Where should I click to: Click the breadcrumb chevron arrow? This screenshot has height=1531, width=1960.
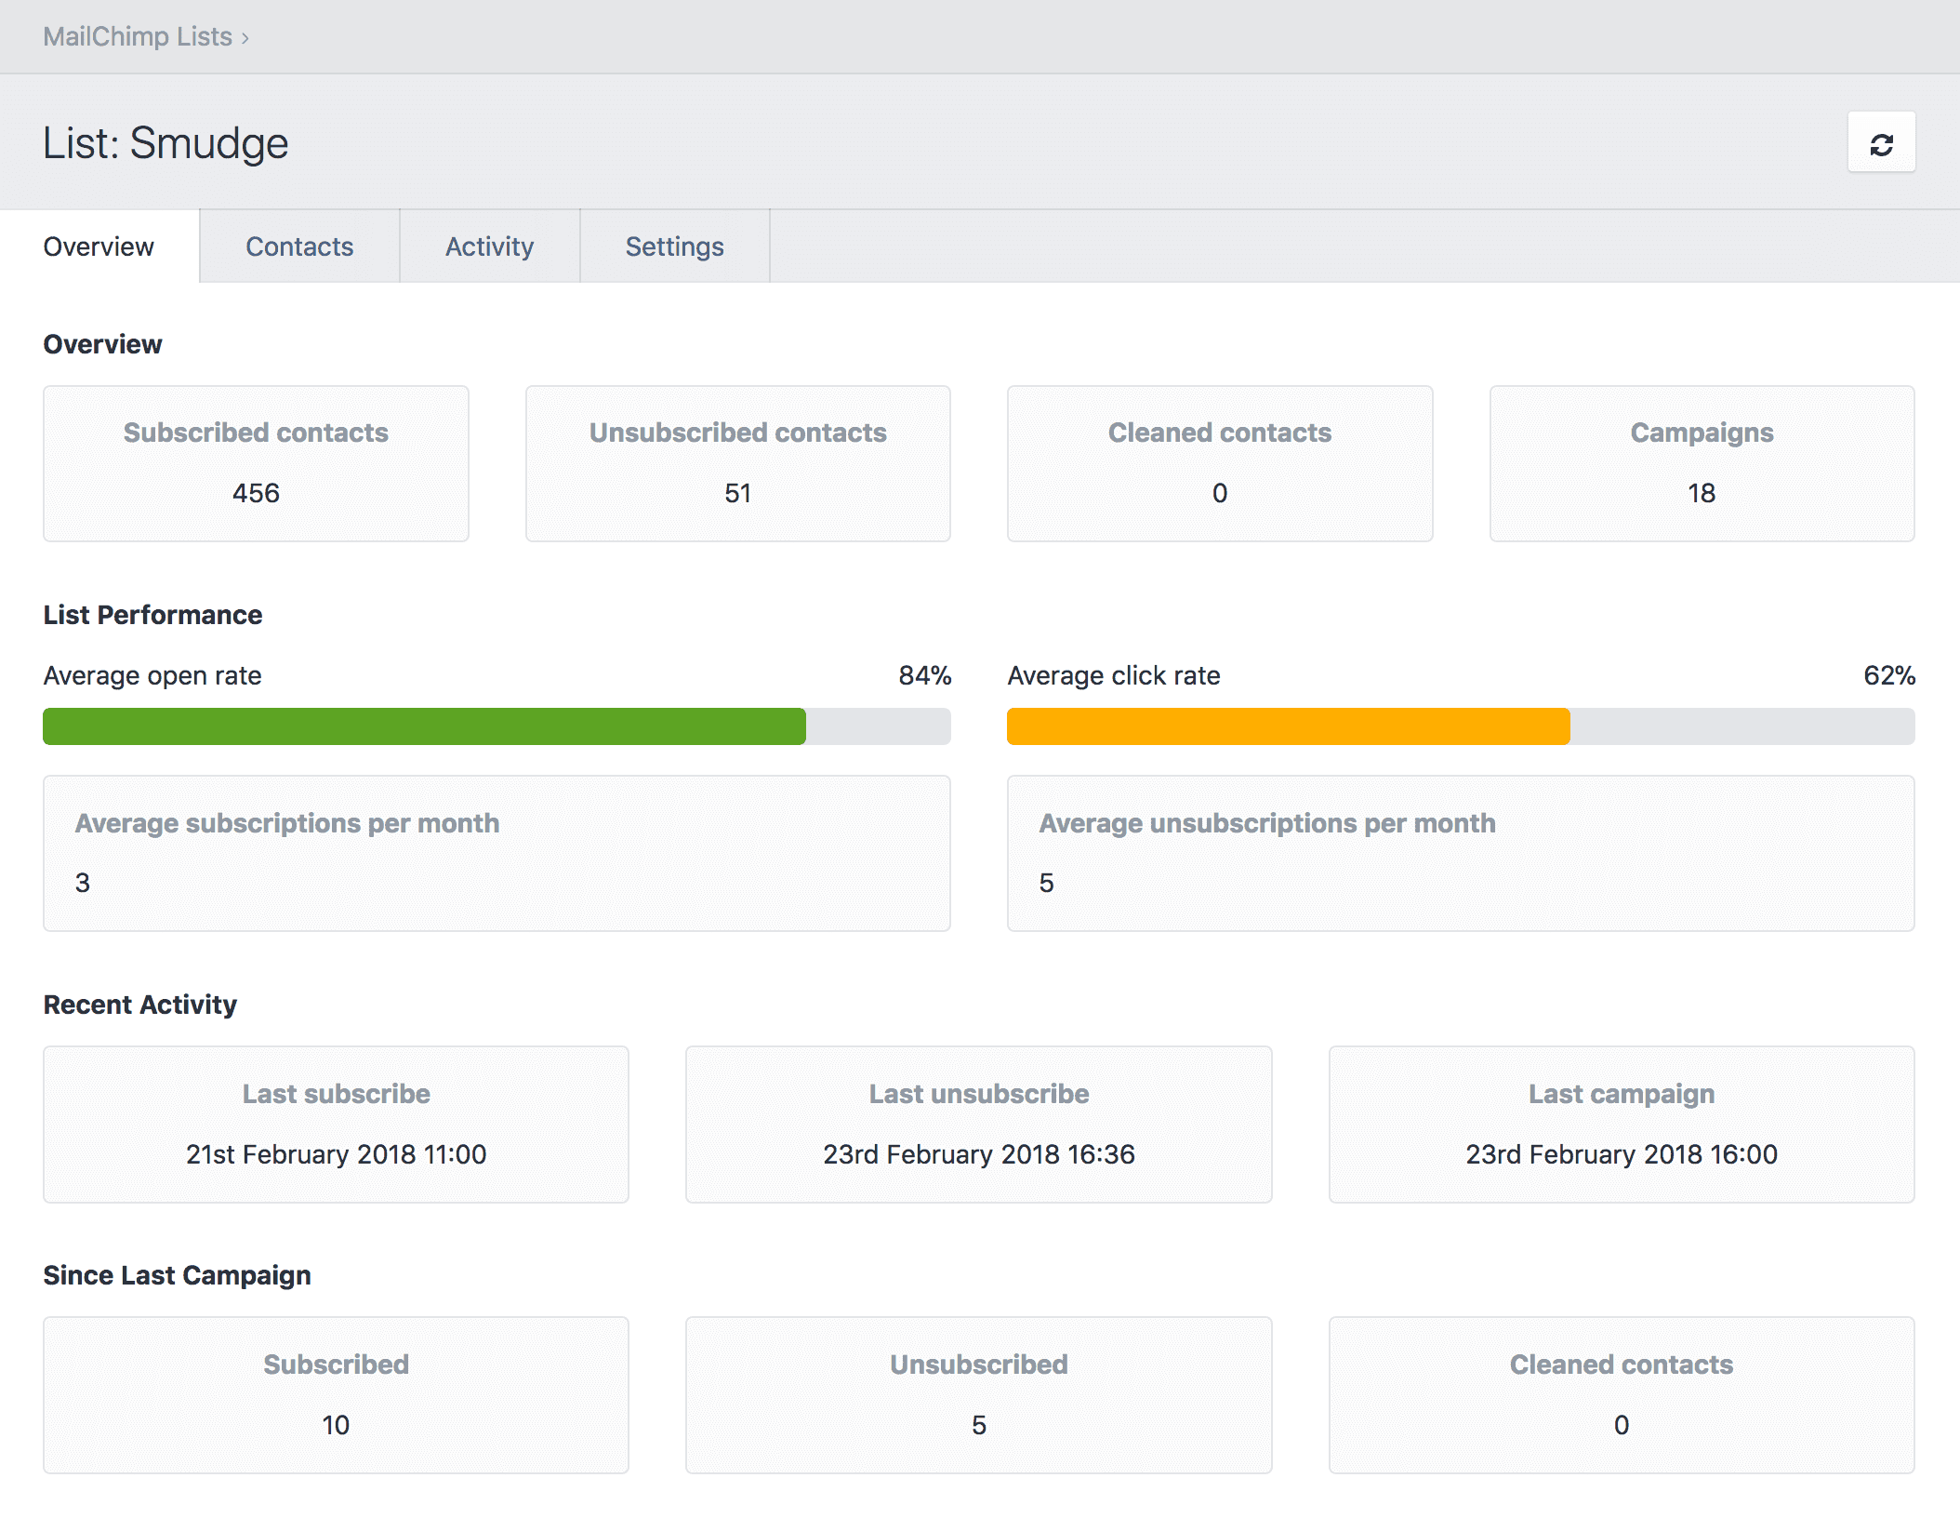point(245,38)
